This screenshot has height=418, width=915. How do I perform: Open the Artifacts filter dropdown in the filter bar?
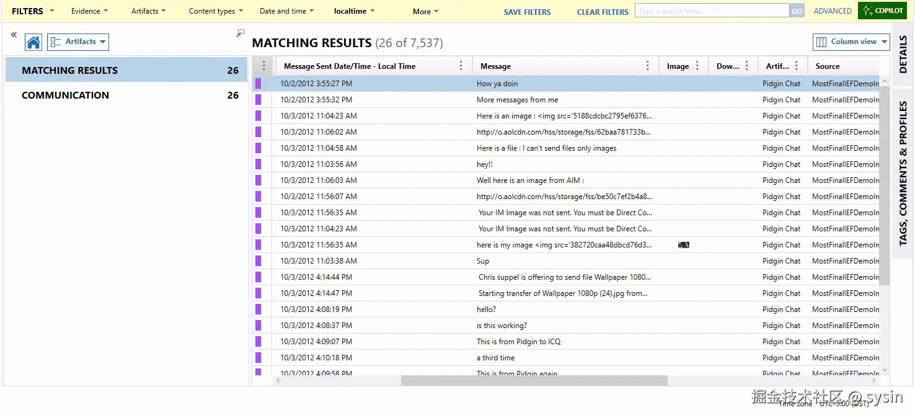tap(148, 11)
